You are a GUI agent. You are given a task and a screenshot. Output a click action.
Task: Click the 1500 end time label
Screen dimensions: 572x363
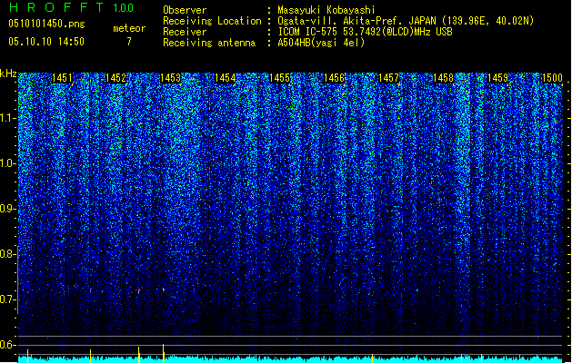pyautogui.click(x=552, y=78)
